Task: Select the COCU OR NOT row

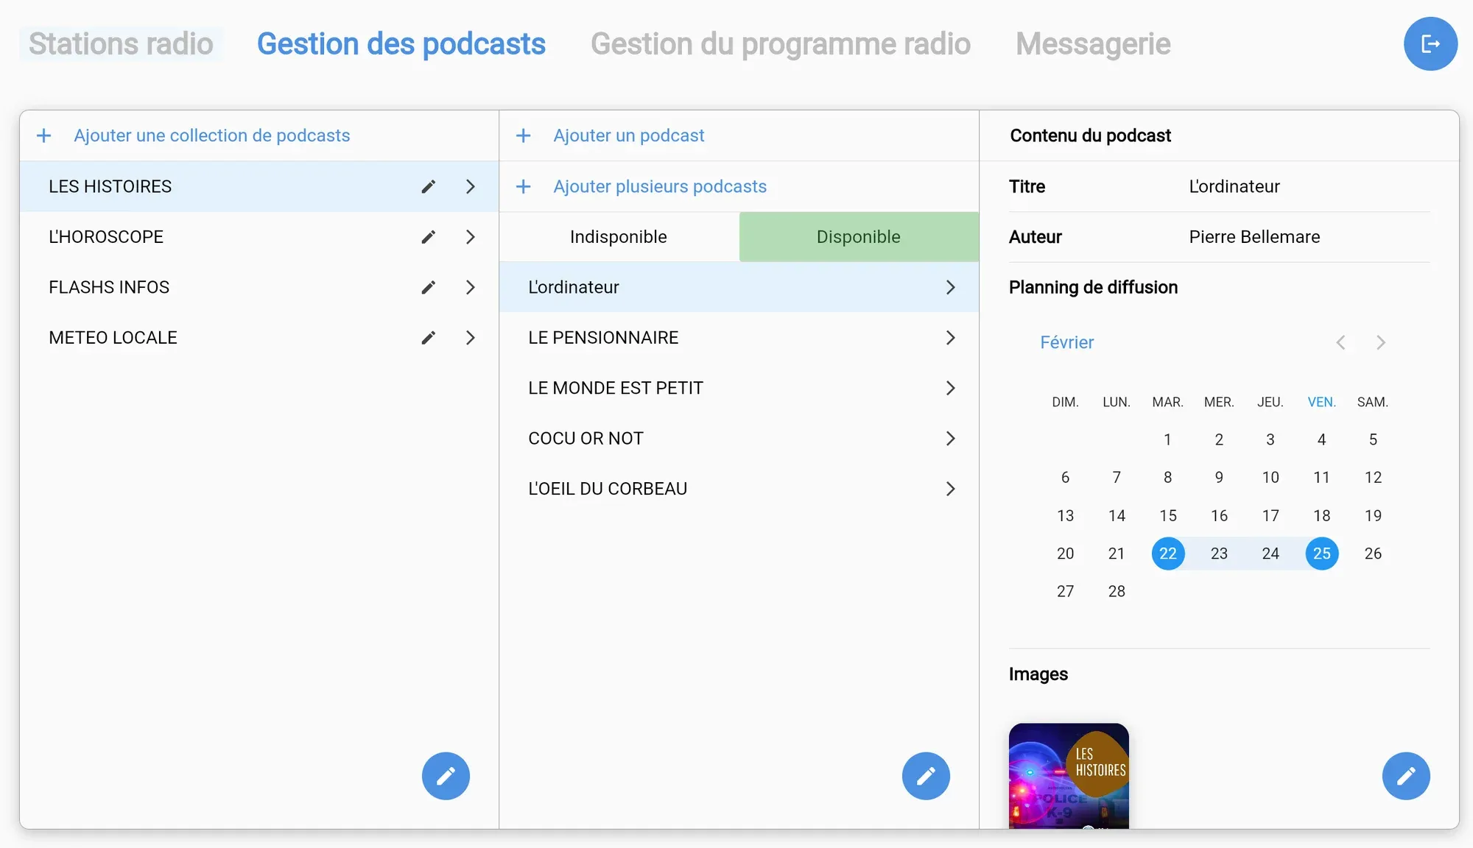Action: (x=739, y=439)
